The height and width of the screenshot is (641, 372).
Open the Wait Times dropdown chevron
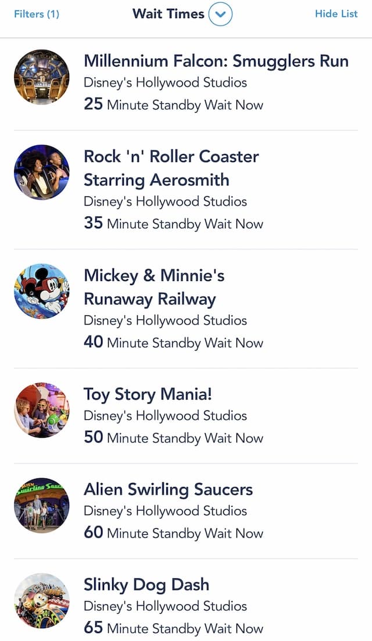point(220,15)
